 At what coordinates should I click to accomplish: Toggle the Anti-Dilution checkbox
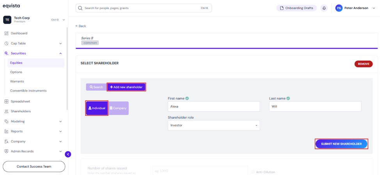[x=253, y=172]
